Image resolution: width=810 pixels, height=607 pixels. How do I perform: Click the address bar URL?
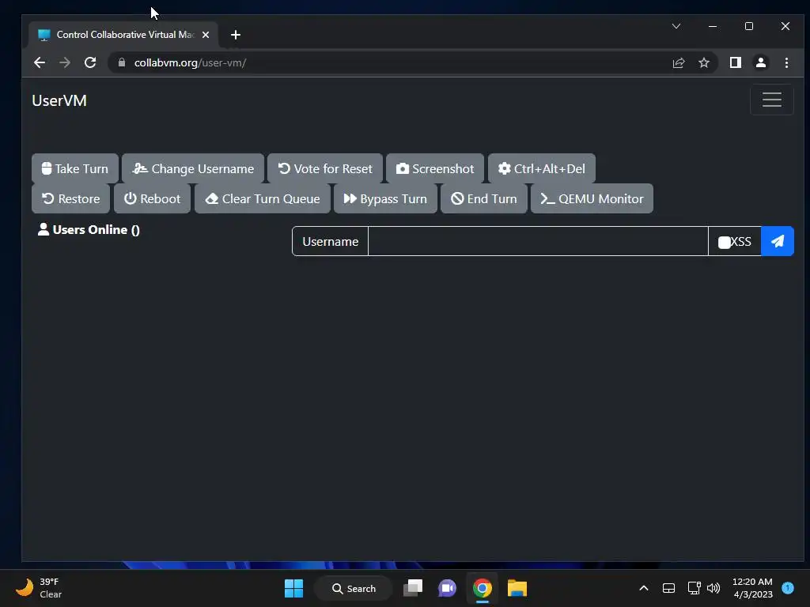pos(190,62)
